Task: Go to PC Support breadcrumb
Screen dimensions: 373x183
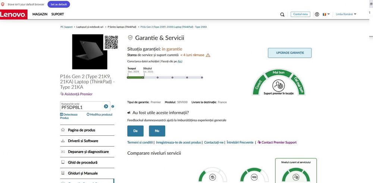Action: [66, 27]
